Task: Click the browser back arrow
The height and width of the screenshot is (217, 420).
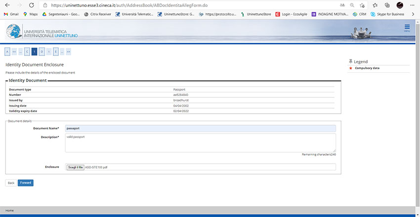Action: [6, 5]
